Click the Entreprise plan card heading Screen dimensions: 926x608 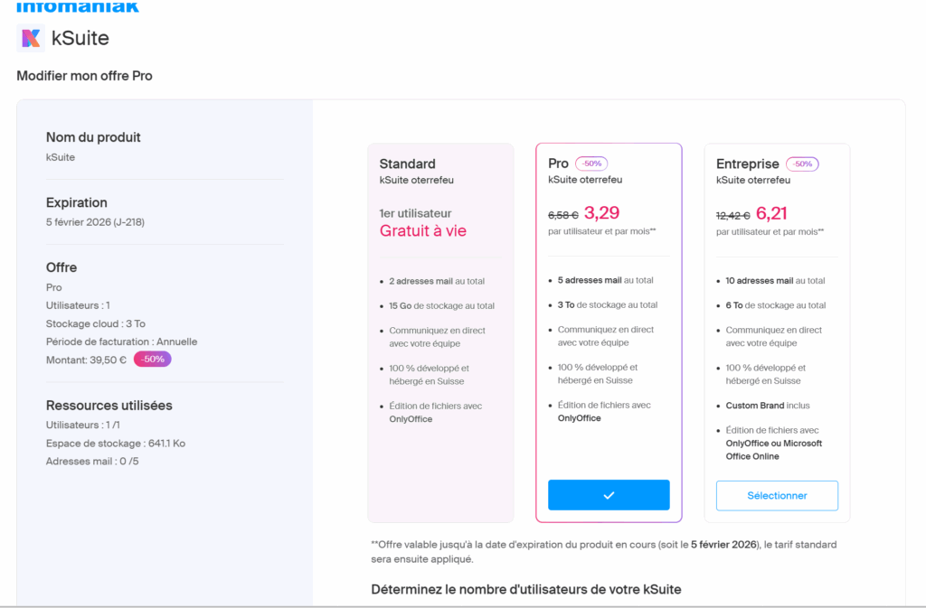(747, 164)
